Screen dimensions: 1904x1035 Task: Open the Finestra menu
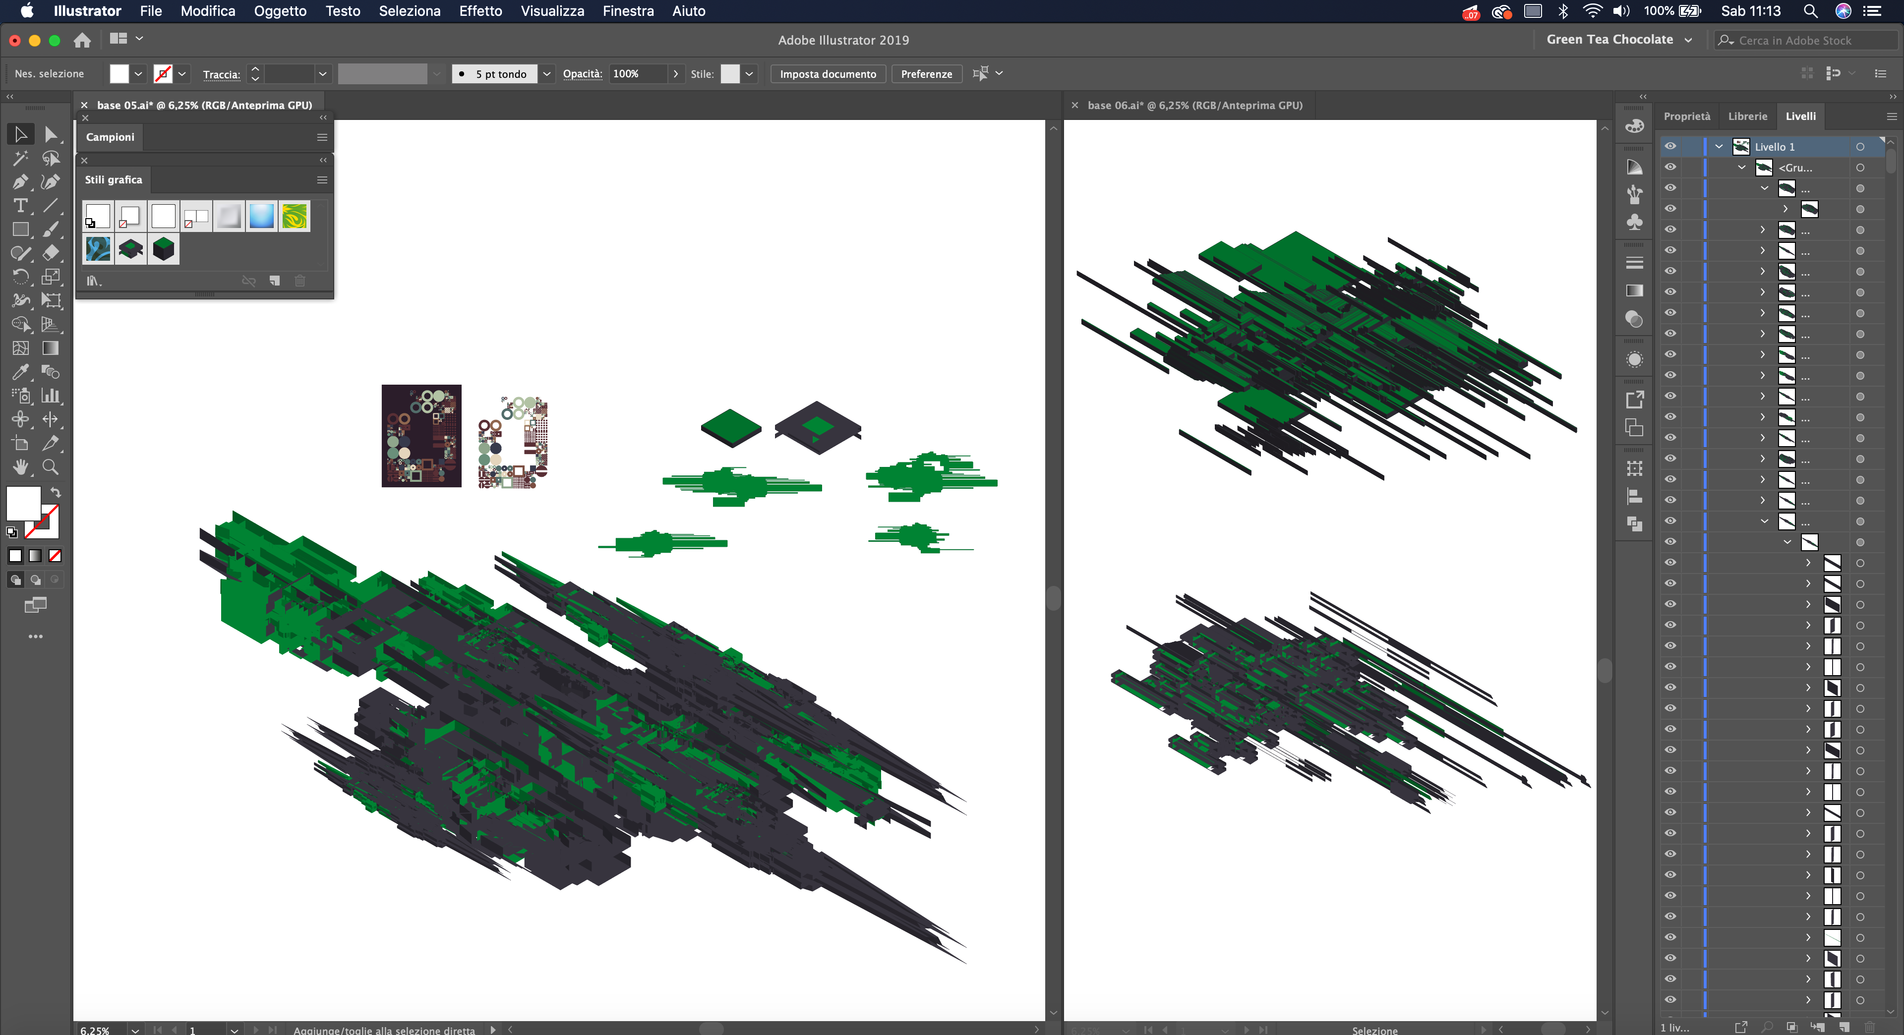tap(628, 11)
